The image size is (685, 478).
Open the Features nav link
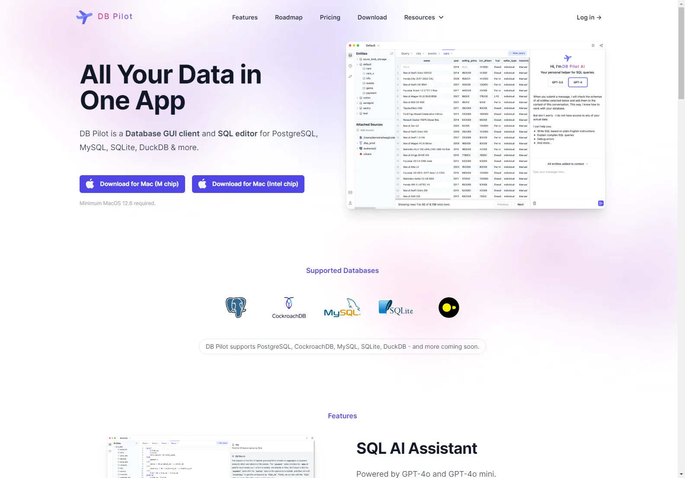245,17
